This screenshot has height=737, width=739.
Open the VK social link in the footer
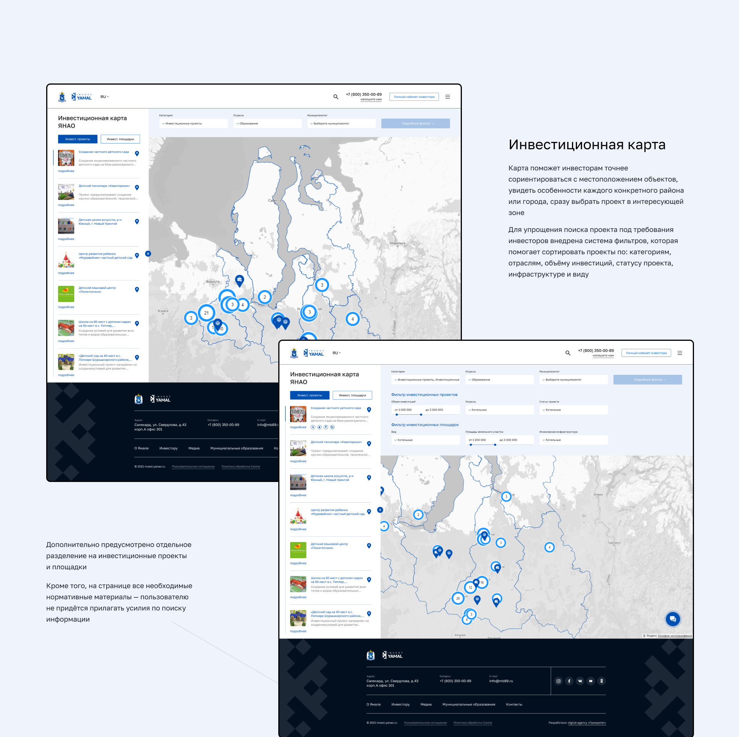click(x=580, y=681)
